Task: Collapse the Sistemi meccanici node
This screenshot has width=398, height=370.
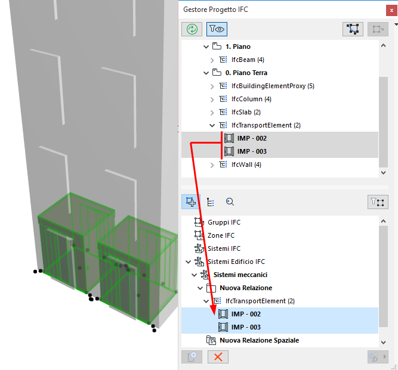Action: (x=194, y=275)
